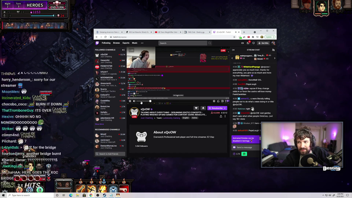The image size is (352, 198).
Task: Click the browser address bar
Action: 172,37
